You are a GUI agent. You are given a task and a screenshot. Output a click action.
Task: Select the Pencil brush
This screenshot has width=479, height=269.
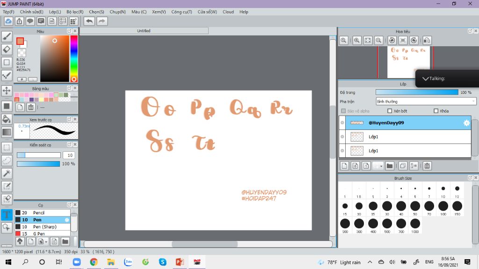[x=43, y=212]
